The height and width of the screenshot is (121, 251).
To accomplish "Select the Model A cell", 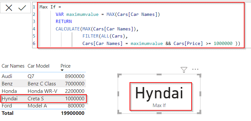I will coord(37,106).
